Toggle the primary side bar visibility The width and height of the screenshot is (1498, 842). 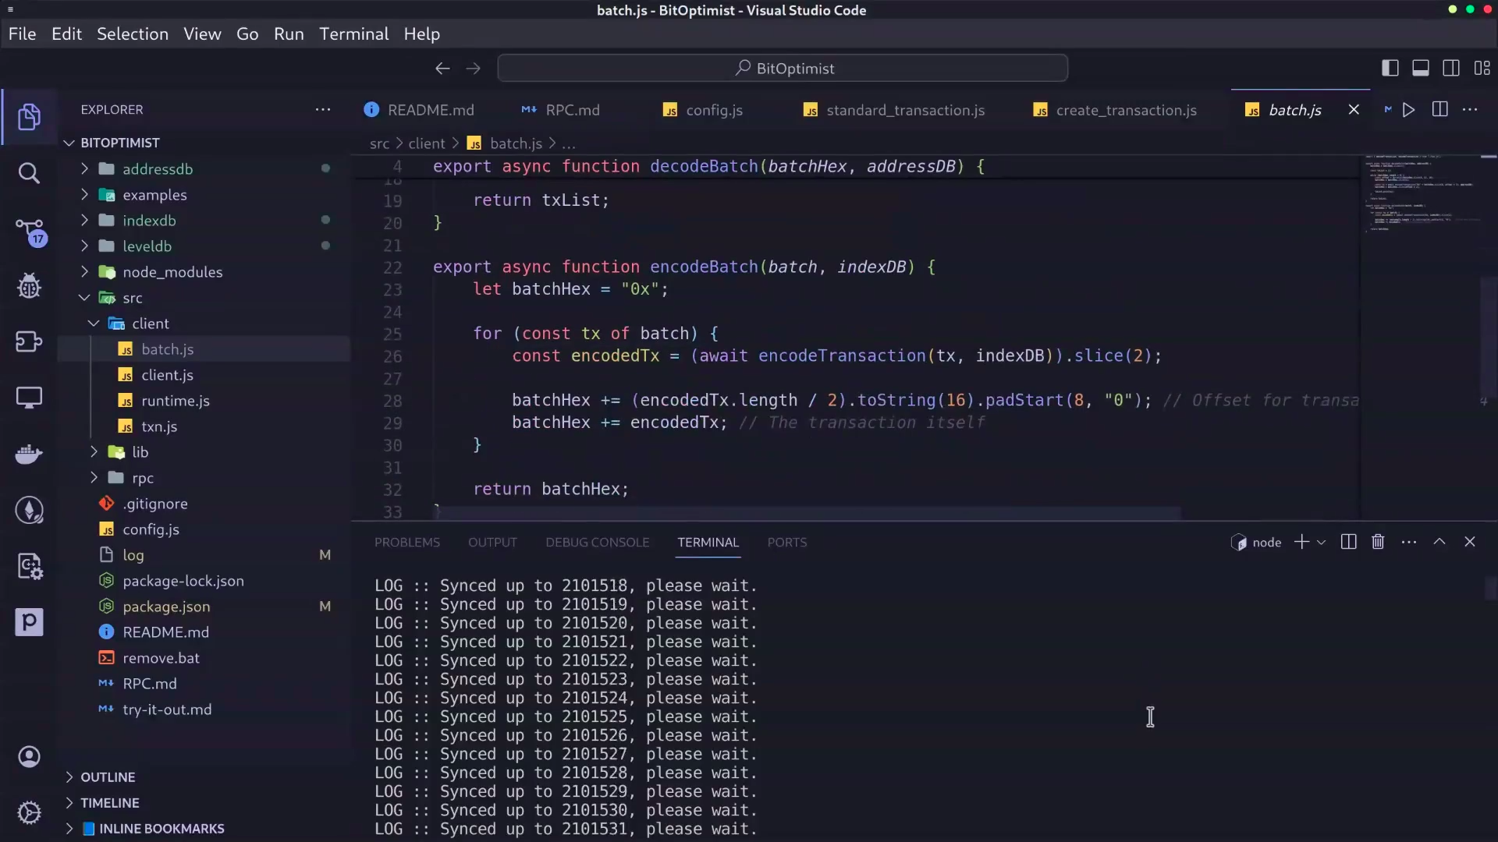(1390, 69)
